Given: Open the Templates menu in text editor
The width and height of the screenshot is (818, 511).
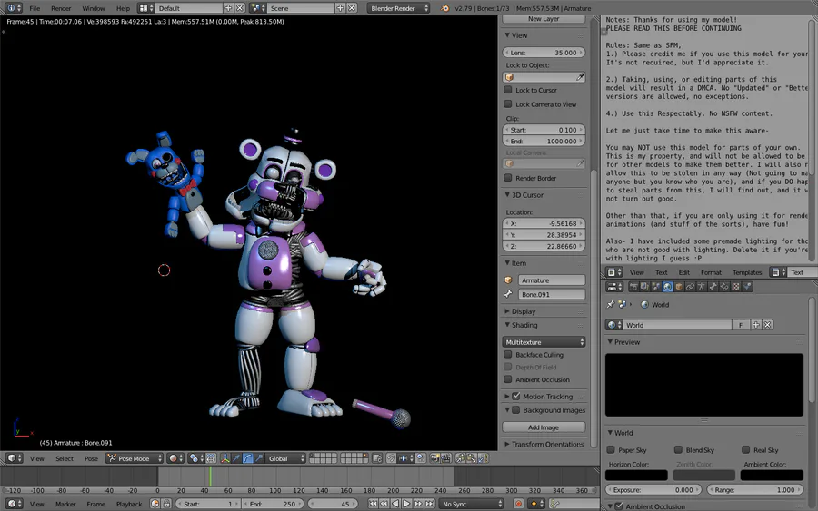Looking at the screenshot, I should point(747,272).
